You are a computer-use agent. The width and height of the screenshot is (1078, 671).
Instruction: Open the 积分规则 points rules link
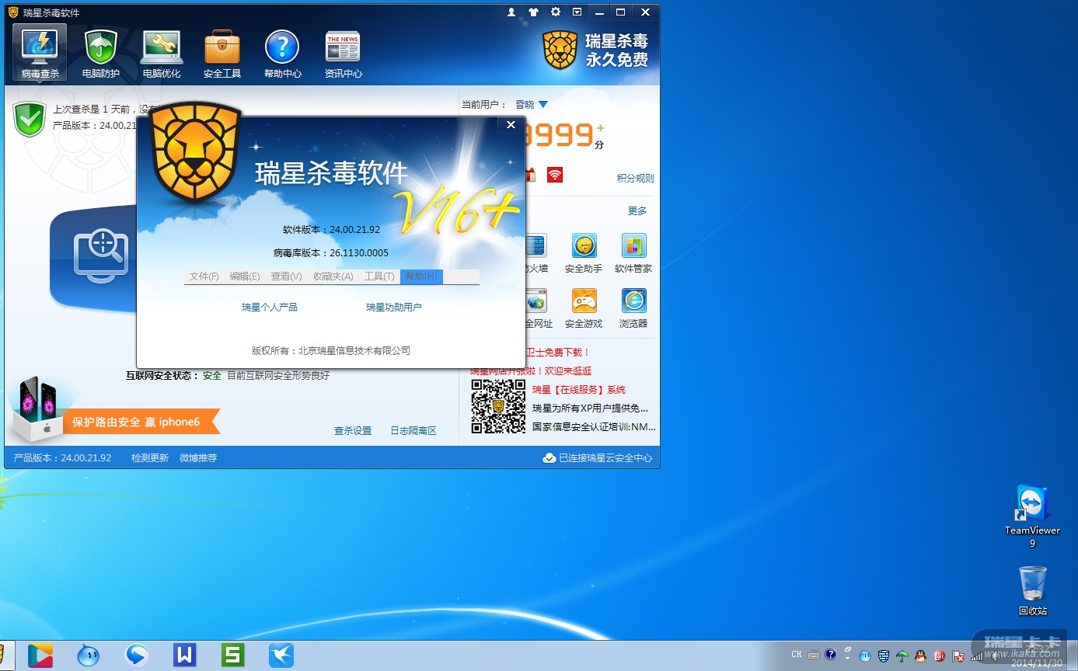coord(636,178)
